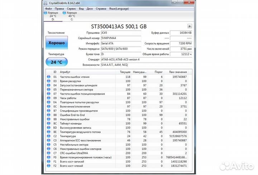Select the CRC-ошибки UltraDMA attribute name
Screen dimensions: 258x175
point(74,153)
